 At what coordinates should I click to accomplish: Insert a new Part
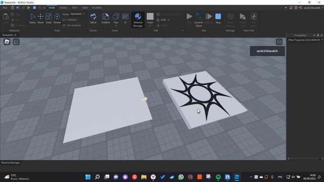116,18
